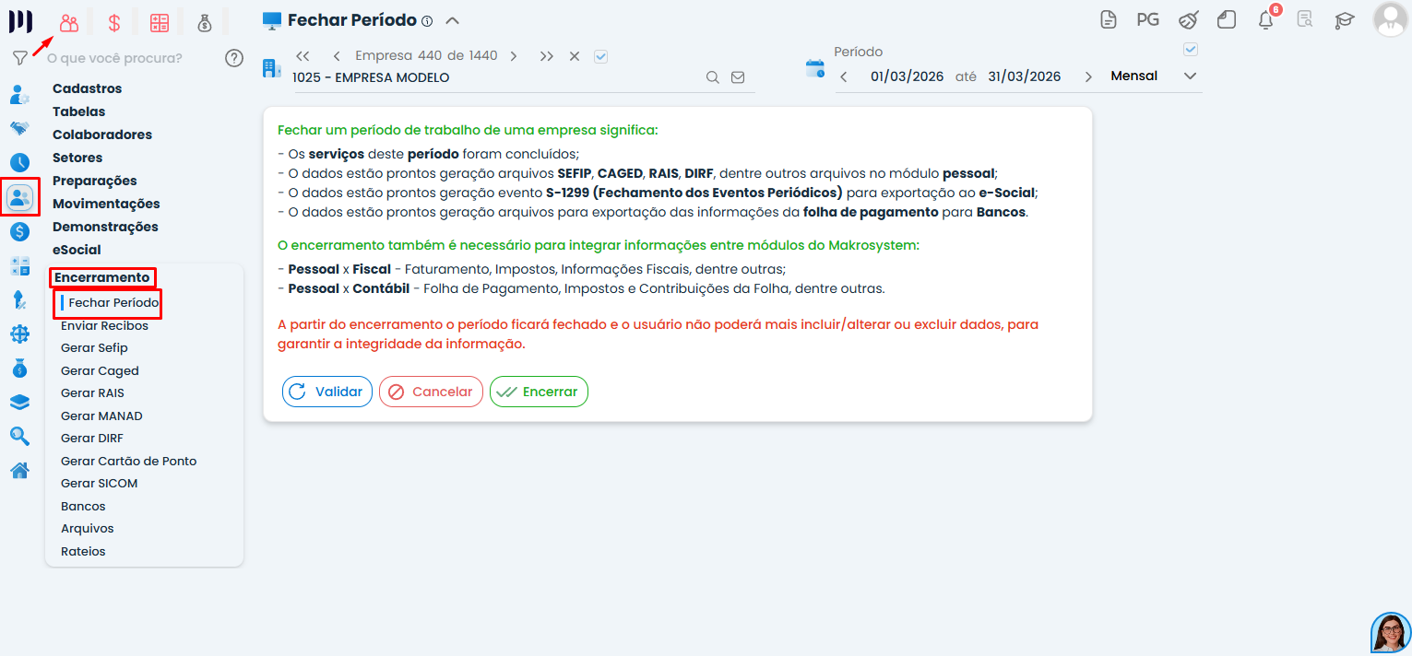
Task: Expand the Demonstrações menu
Action: (105, 227)
